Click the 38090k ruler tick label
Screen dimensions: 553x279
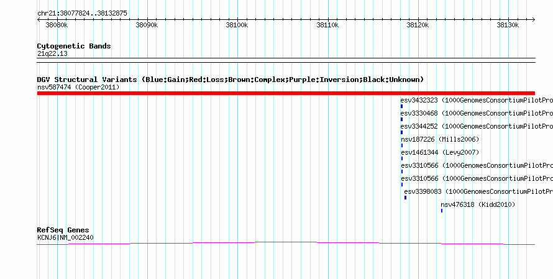pyautogui.click(x=147, y=25)
